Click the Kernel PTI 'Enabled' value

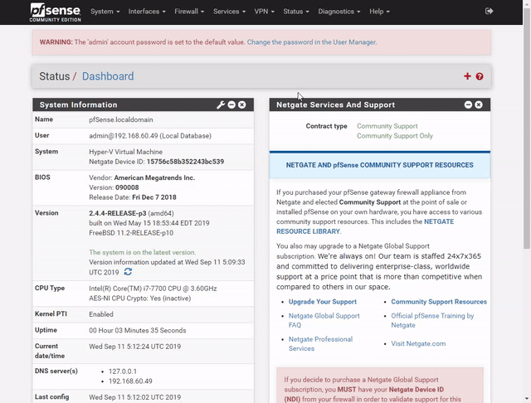click(101, 314)
